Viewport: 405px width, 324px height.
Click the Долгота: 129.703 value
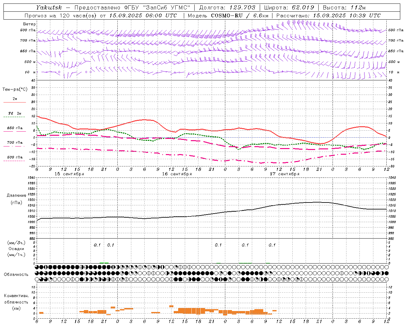pos(227,8)
